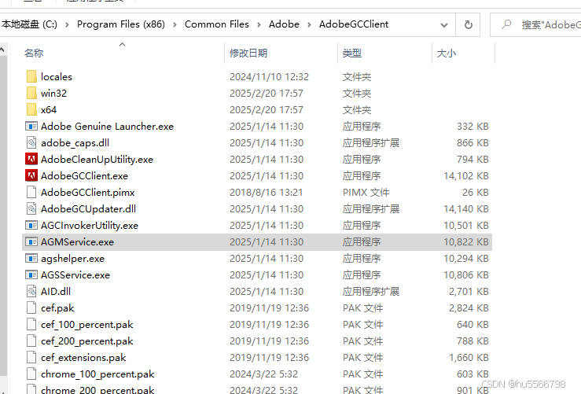Click the search magnifier icon
Screen dimensions: 581x394
tap(506, 24)
